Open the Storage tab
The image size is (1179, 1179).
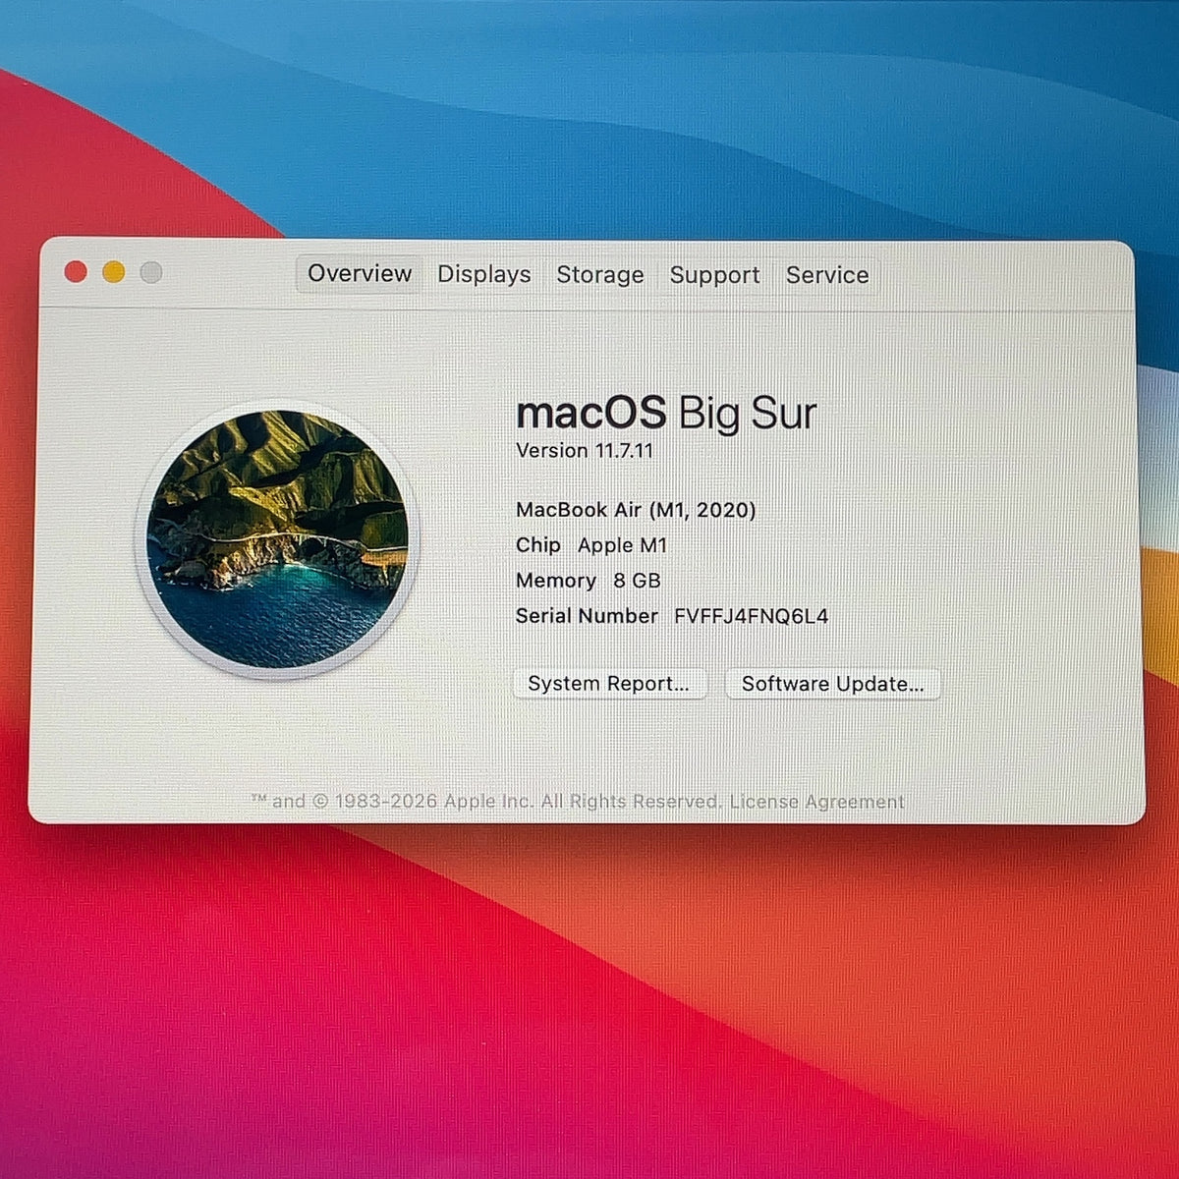[600, 275]
